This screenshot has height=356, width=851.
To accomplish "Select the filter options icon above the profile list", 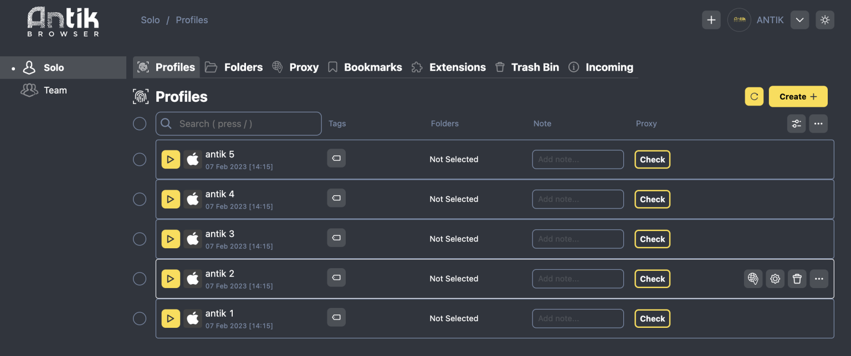I will [x=796, y=123].
